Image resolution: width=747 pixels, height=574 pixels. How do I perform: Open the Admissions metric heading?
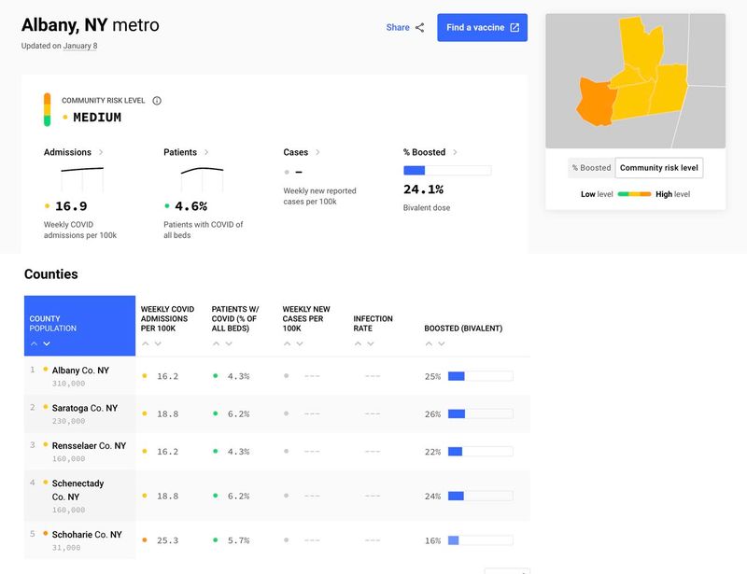point(67,152)
